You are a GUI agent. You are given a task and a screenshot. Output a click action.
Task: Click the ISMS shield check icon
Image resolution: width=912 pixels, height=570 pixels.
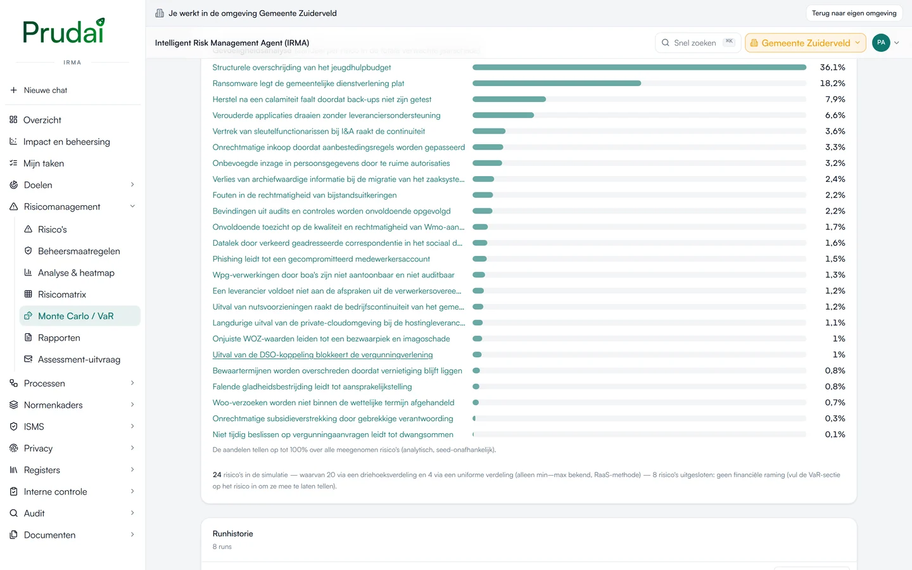(x=13, y=426)
